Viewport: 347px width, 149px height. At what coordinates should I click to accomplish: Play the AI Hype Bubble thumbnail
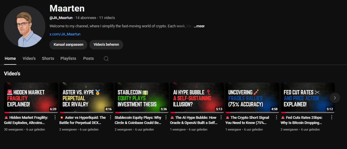pyautogui.click(x=197, y=98)
